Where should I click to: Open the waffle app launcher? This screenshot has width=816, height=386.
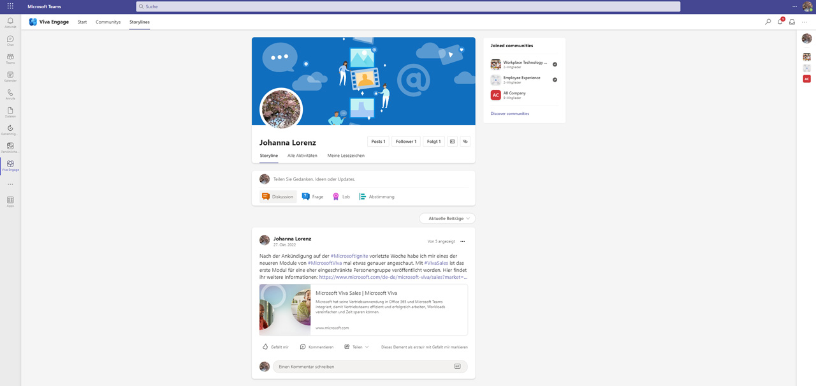[x=10, y=6]
